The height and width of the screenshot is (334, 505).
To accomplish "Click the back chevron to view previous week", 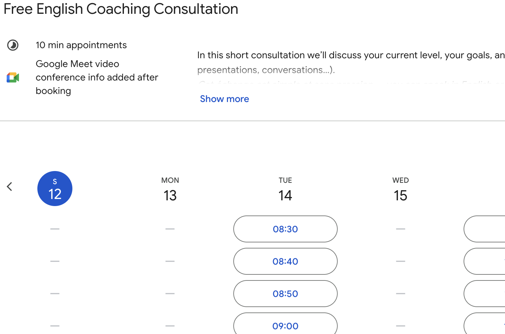I will [9, 186].
